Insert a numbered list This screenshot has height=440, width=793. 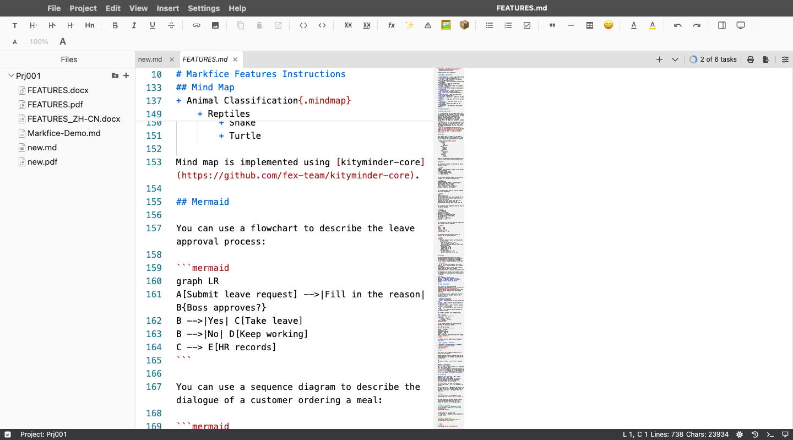(508, 25)
